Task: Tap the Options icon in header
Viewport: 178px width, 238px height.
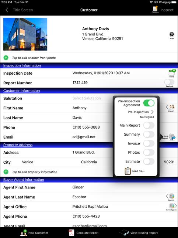Action: point(155,9)
